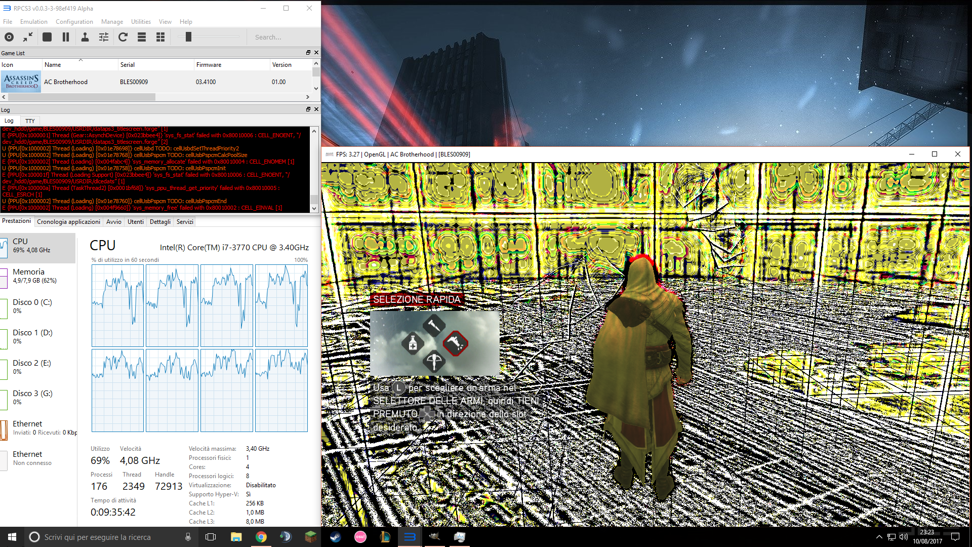972x547 pixels.
Task: Float the Game List panel
Action: (308, 53)
